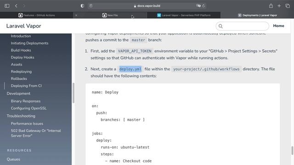Click the translate icon in address bar
The height and width of the screenshot is (165, 294).
coord(198,6)
